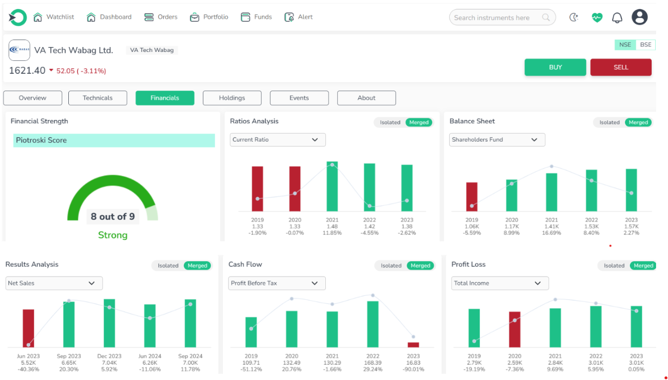Open the Current Ratio dropdown
Image resolution: width=668 pixels, height=380 pixels.
[x=277, y=140]
